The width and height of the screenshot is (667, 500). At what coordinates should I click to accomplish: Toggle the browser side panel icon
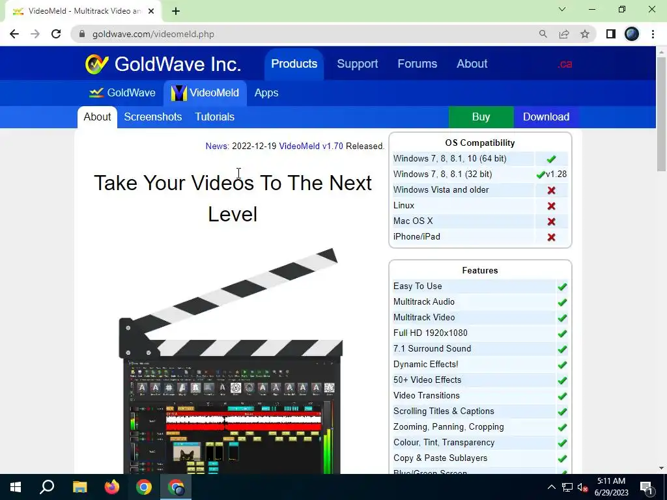click(611, 34)
